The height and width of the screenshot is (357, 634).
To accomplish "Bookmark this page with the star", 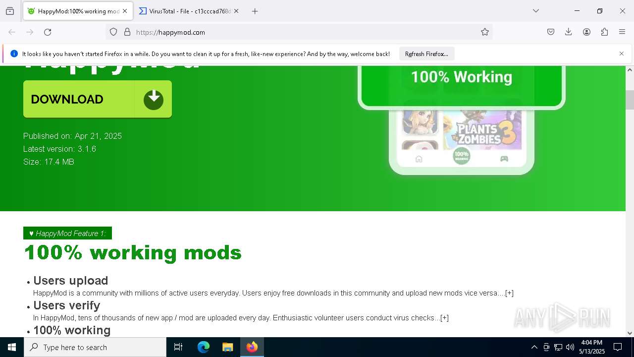I will pos(485,32).
